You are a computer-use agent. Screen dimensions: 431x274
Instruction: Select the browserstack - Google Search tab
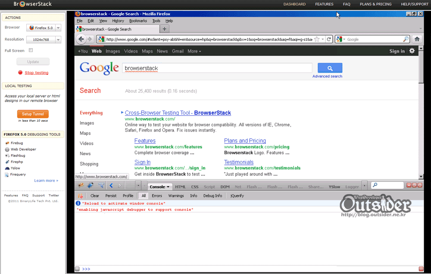[117, 29]
